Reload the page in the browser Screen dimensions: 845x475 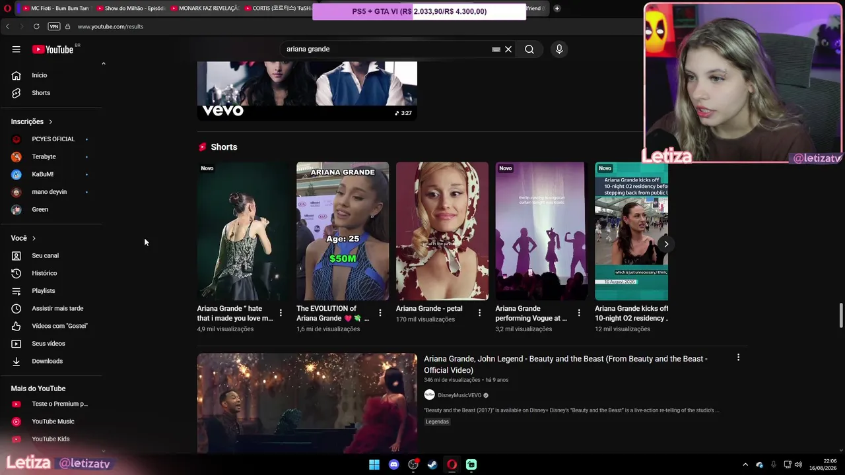point(36,26)
